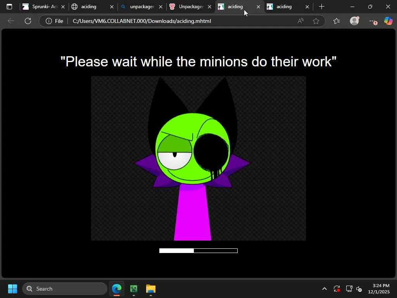Open File Explorer from the taskbar
397x298 pixels.
(x=151, y=289)
